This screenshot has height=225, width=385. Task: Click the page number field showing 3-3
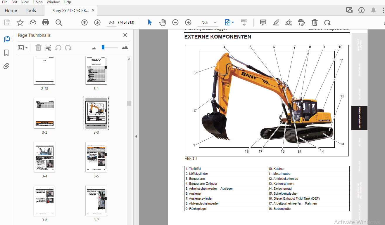111,22
